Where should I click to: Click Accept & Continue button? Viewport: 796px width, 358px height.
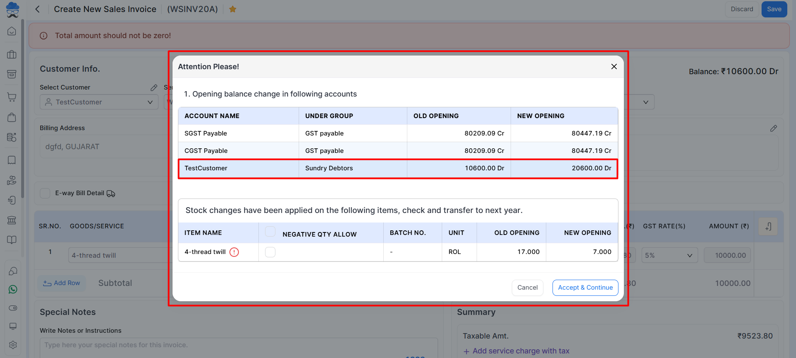(x=585, y=288)
